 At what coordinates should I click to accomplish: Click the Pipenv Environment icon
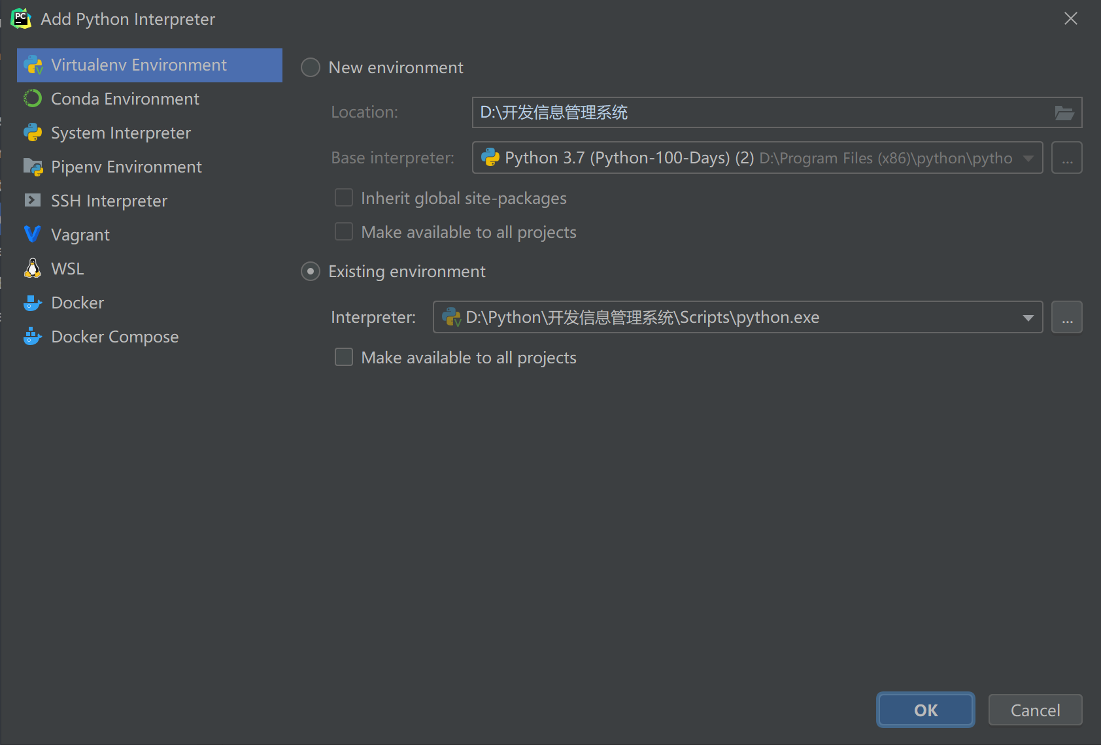point(32,167)
